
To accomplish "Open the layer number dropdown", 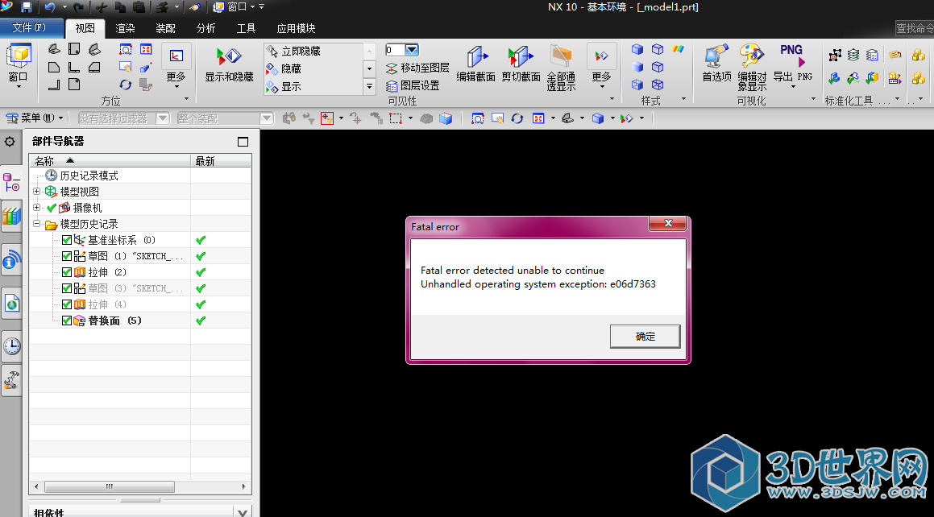I will point(412,50).
